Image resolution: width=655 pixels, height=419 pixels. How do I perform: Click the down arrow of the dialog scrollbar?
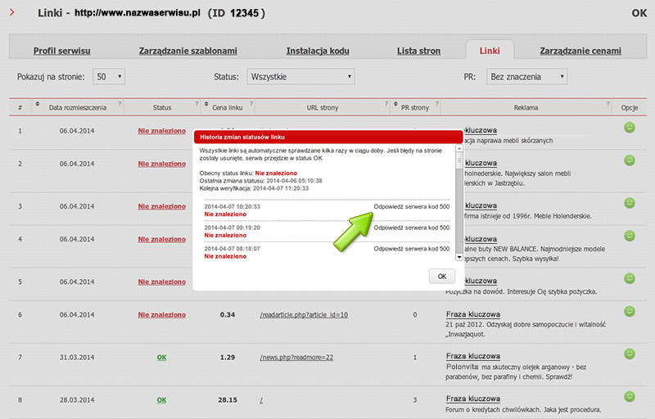458,256
